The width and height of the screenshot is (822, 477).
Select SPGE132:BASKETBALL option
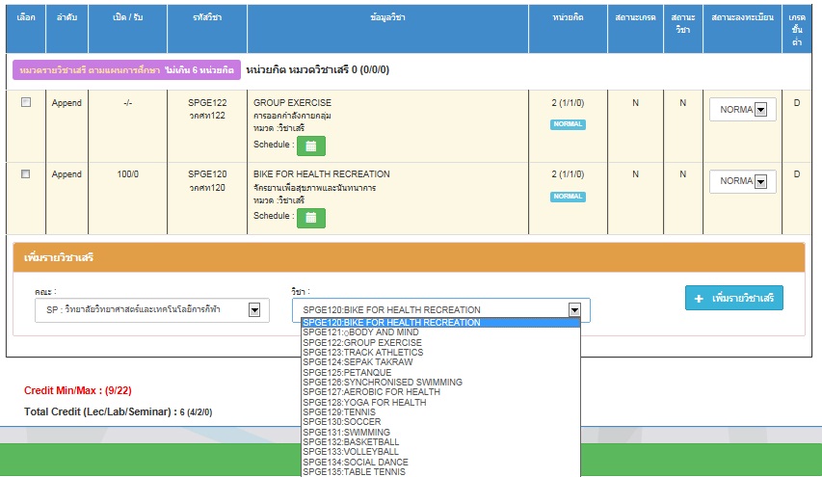(441, 442)
